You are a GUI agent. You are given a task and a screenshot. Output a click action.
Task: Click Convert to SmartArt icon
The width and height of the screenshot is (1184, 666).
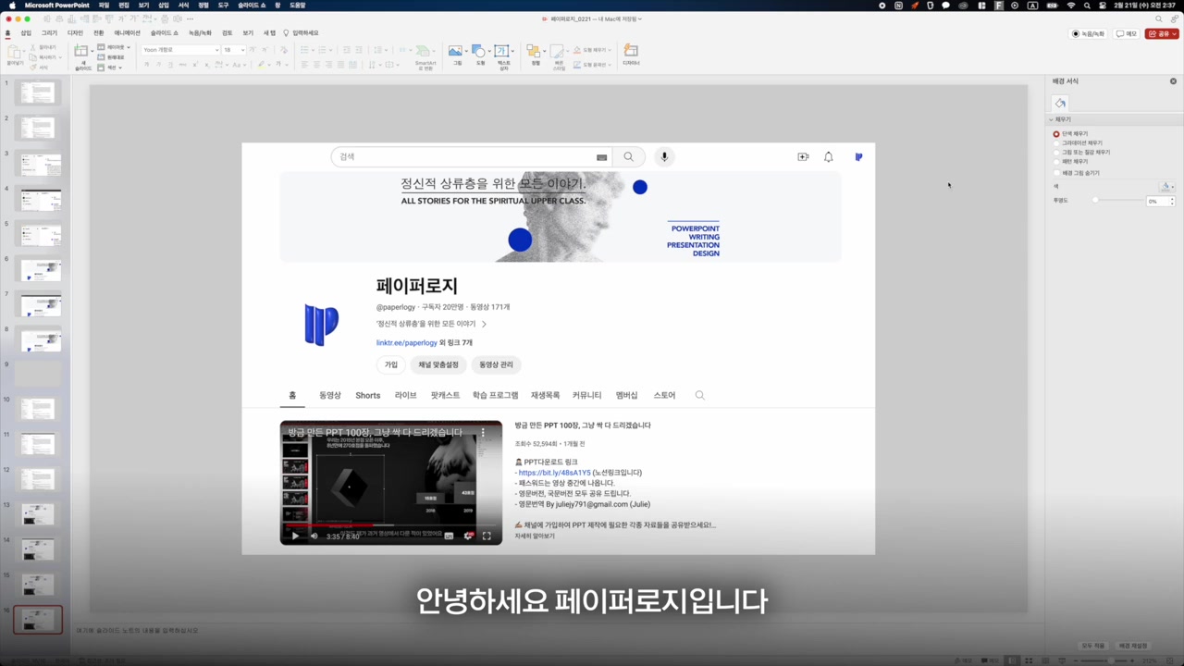tap(425, 52)
